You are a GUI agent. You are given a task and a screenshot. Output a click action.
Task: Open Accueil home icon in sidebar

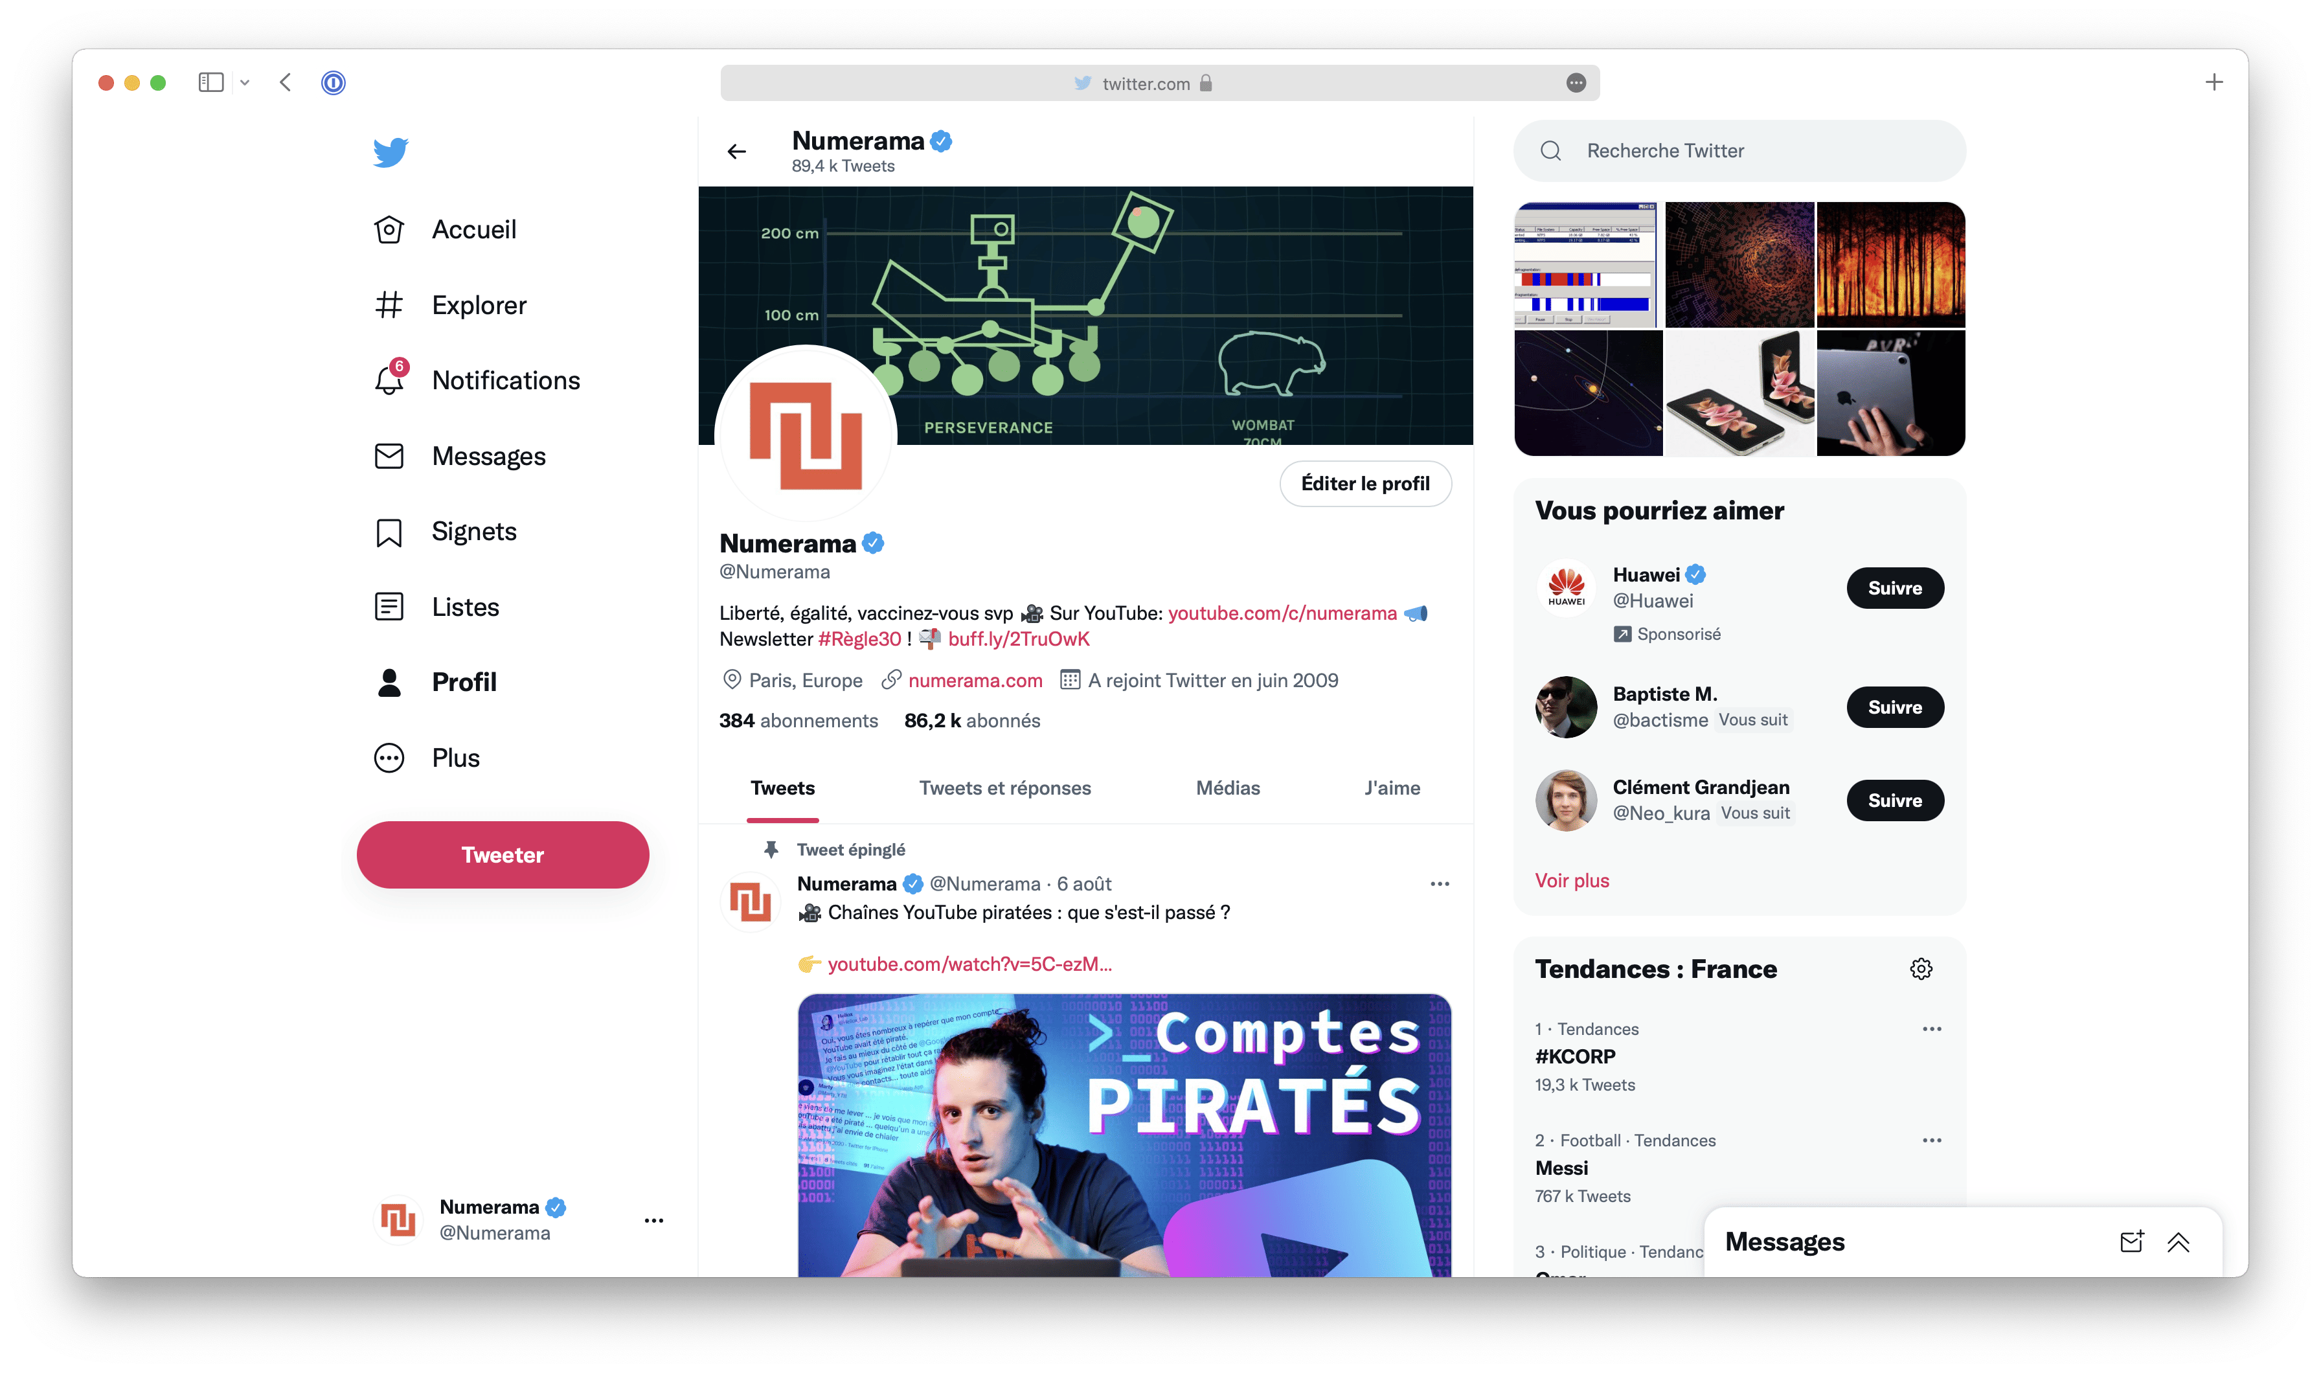pyautogui.click(x=389, y=229)
